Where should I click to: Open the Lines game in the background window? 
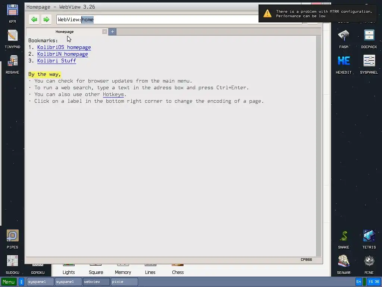coord(150,270)
